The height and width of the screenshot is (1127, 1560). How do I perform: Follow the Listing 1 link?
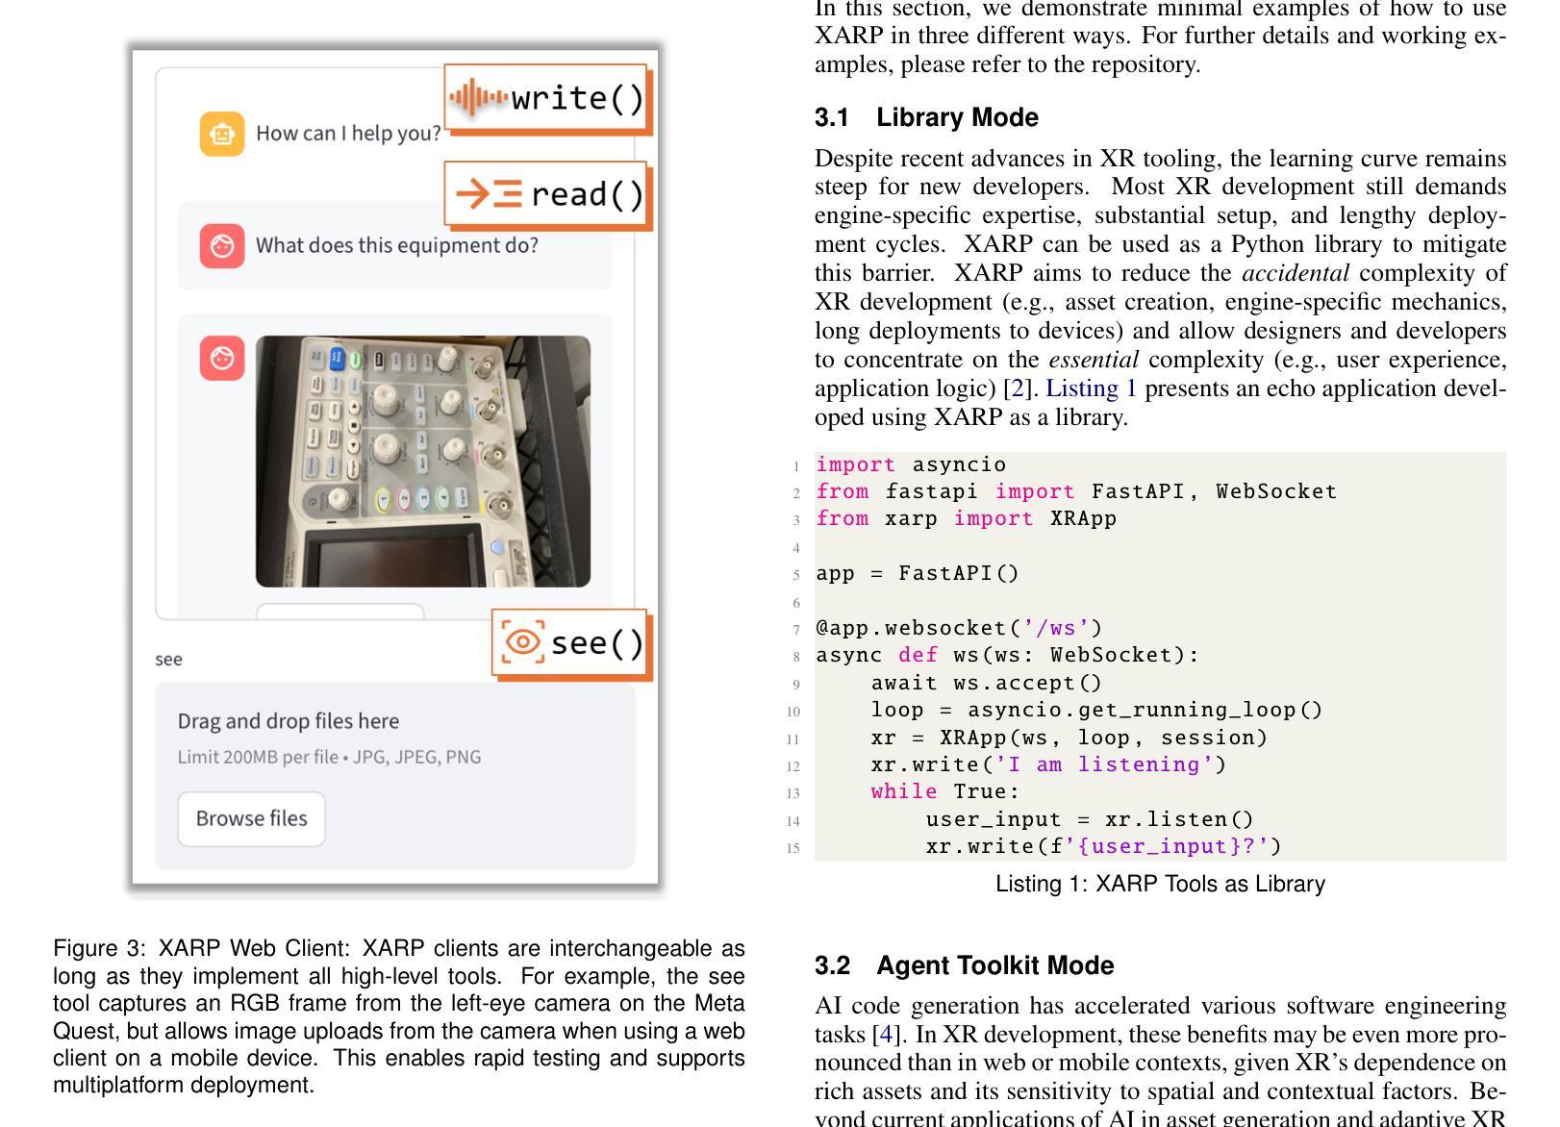tap(1092, 388)
